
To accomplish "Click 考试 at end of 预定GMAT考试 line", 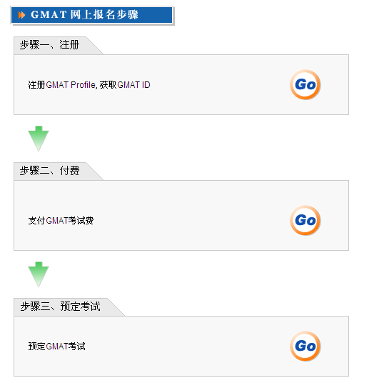I will tap(77, 346).
